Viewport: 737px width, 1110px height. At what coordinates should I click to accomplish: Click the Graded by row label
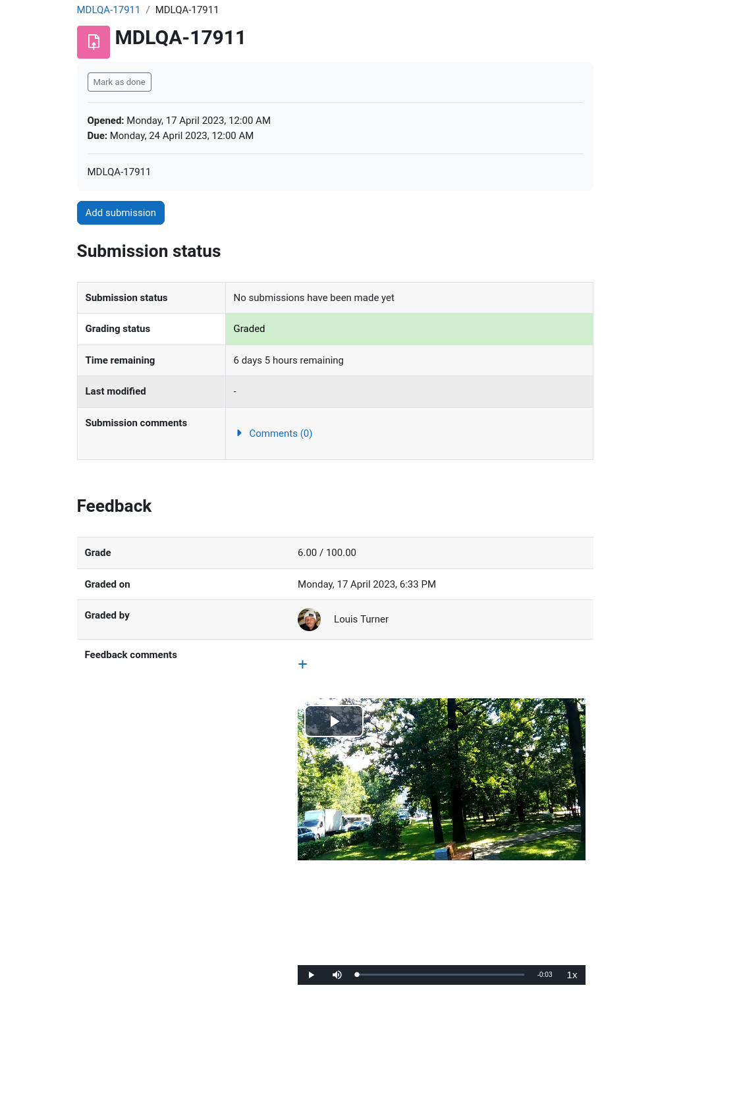pyautogui.click(x=107, y=615)
